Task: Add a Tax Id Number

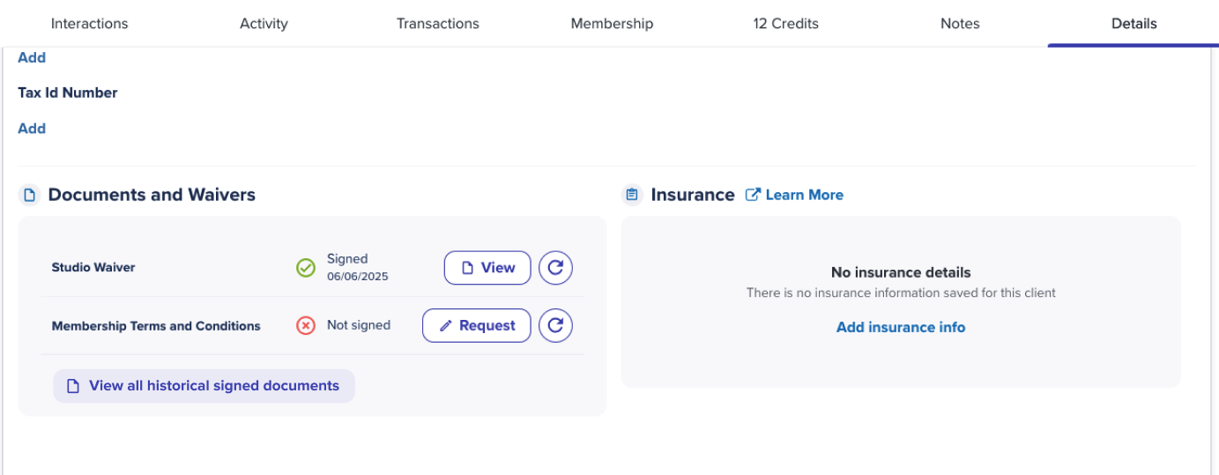Action: click(32, 129)
